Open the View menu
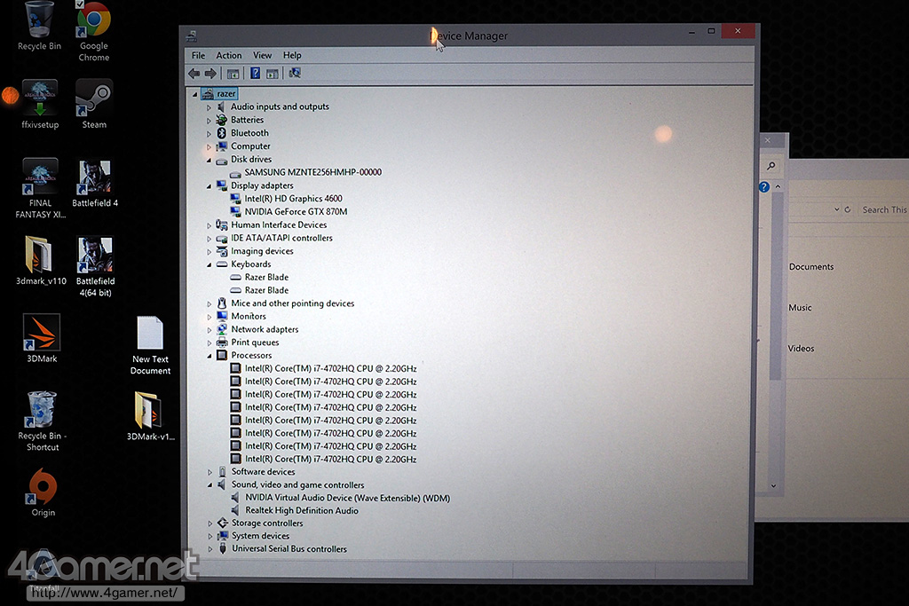Screen dimensions: 909x606 click(262, 56)
